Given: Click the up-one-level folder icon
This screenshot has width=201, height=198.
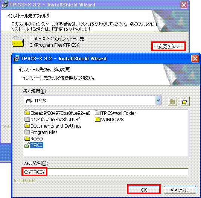Looking at the screenshot, I should [x=172, y=101].
